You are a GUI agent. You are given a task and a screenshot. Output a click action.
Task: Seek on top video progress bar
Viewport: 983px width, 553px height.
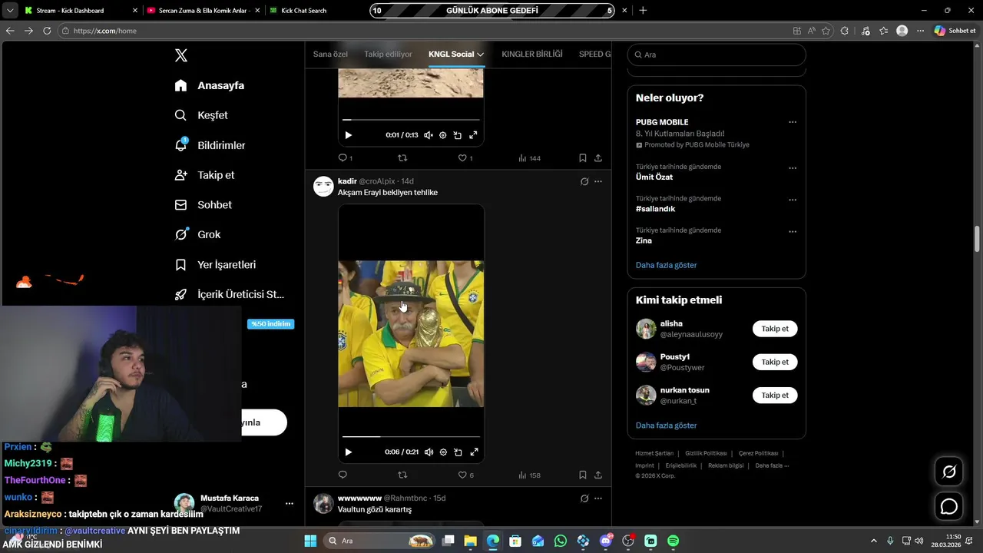click(411, 120)
